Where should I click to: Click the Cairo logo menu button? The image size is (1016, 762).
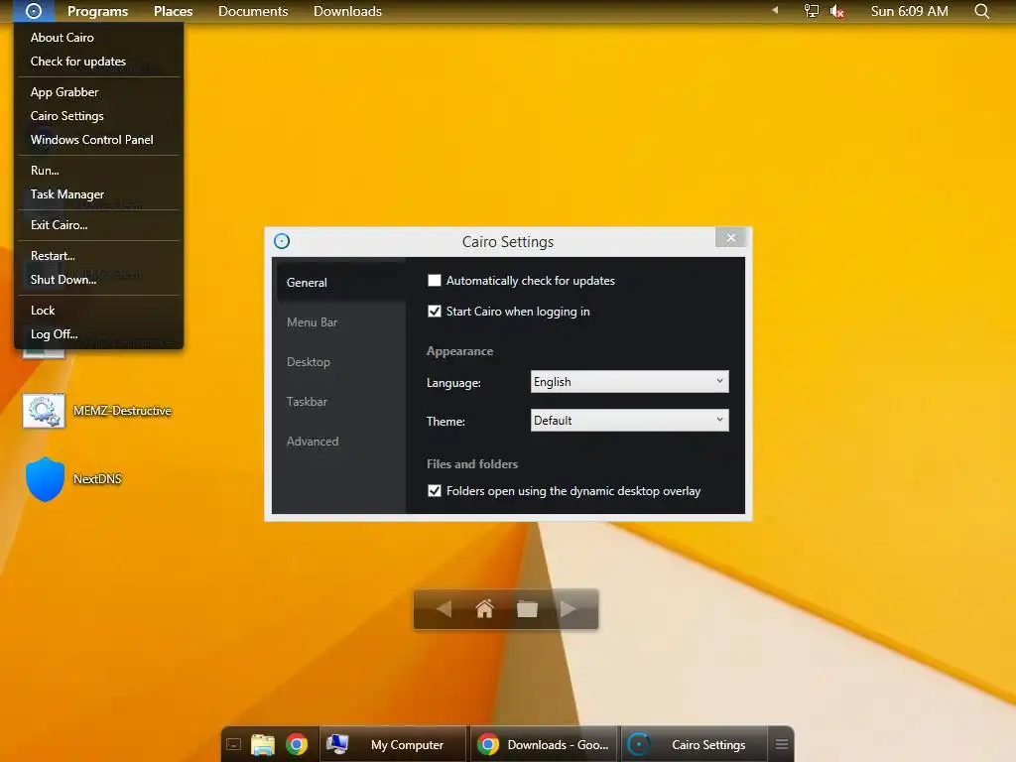(x=33, y=11)
